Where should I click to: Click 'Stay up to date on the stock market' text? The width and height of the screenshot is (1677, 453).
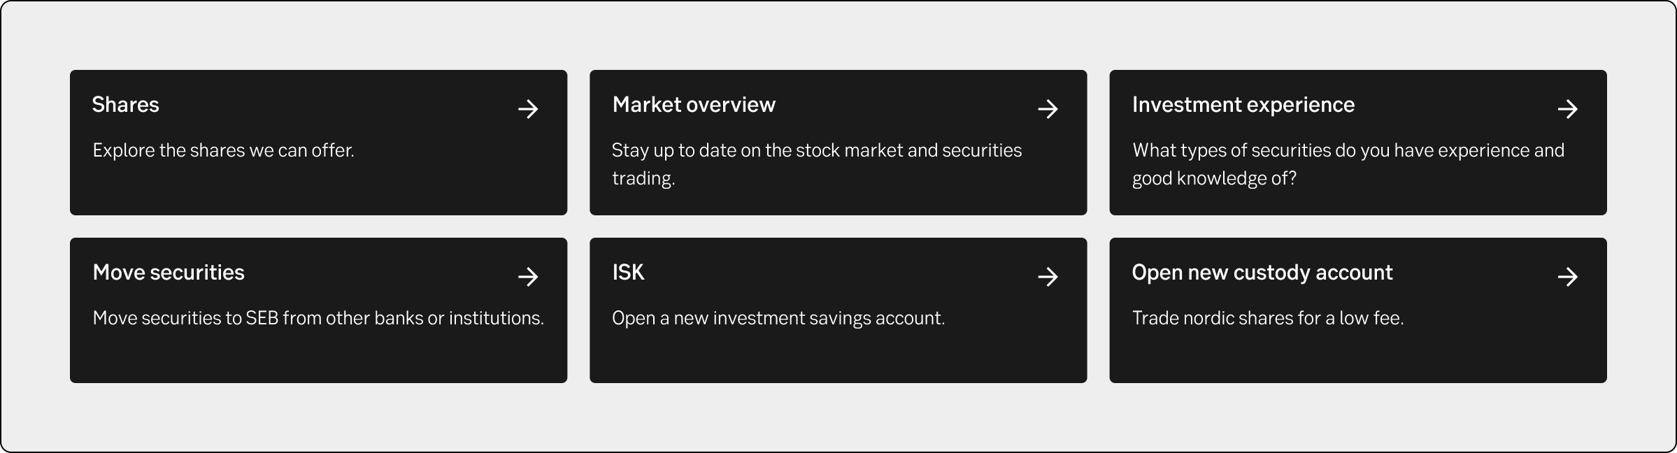(816, 151)
